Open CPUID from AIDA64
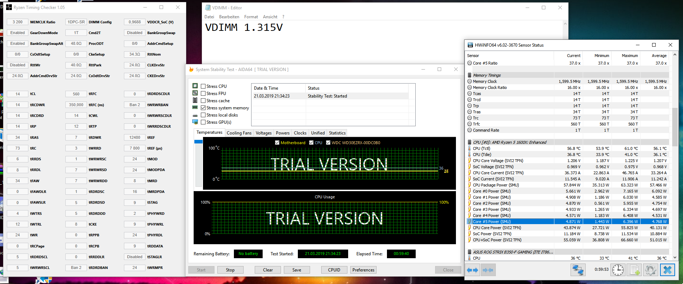Image resolution: width=683 pixels, height=284 pixels. 334,270
